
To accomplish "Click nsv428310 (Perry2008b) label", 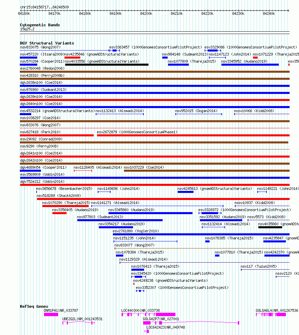I will [x=42, y=75].
